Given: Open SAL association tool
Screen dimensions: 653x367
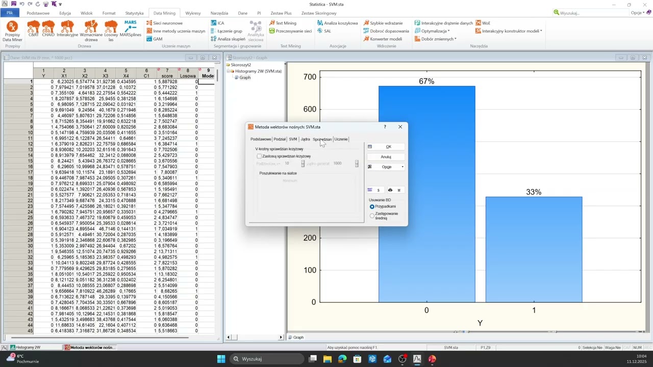Looking at the screenshot, I should click(x=324, y=31).
